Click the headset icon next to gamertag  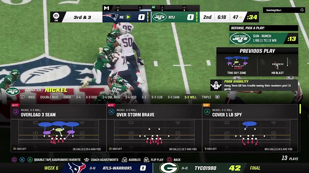pyautogui.click(x=302, y=10)
